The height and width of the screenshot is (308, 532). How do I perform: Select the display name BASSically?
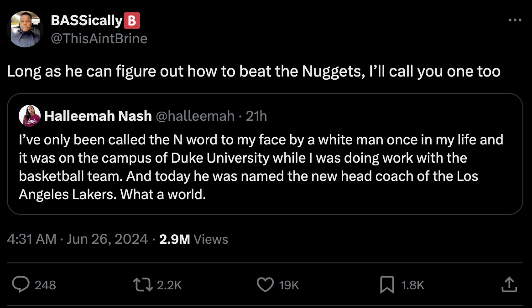(86, 20)
